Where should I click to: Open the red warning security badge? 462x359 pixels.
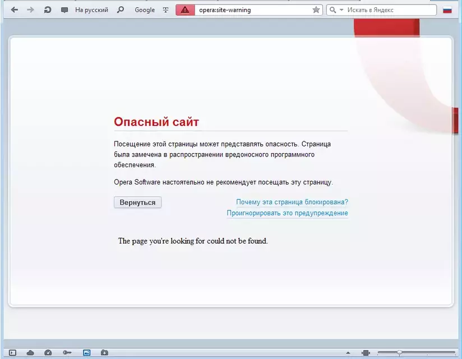point(185,10)
